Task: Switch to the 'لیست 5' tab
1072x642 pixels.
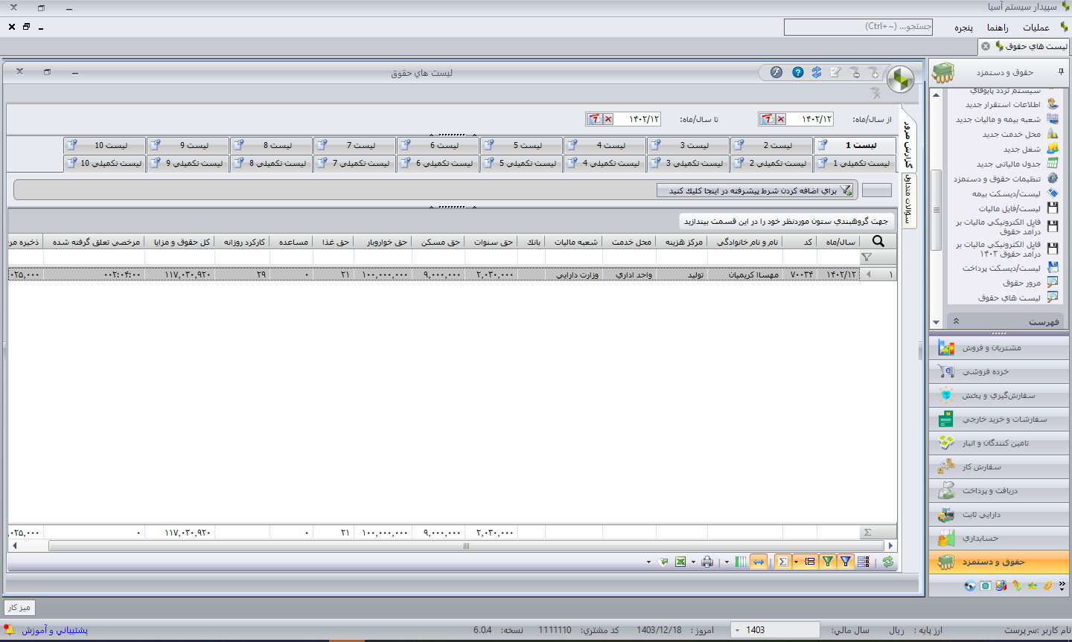Action: [521, 145]
